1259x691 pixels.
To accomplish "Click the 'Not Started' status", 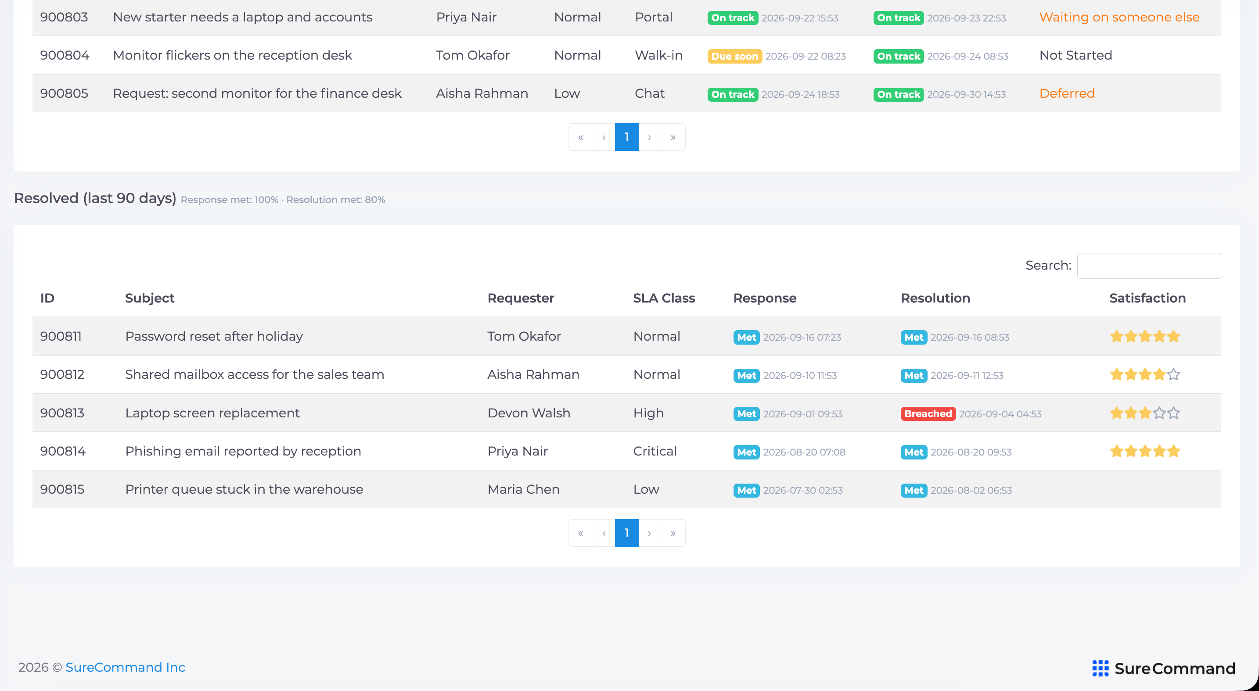I will tap(1075, 55).
